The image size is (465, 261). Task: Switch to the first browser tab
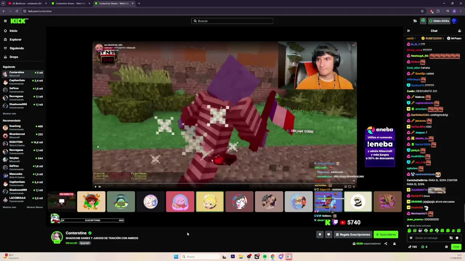point(27,3)
